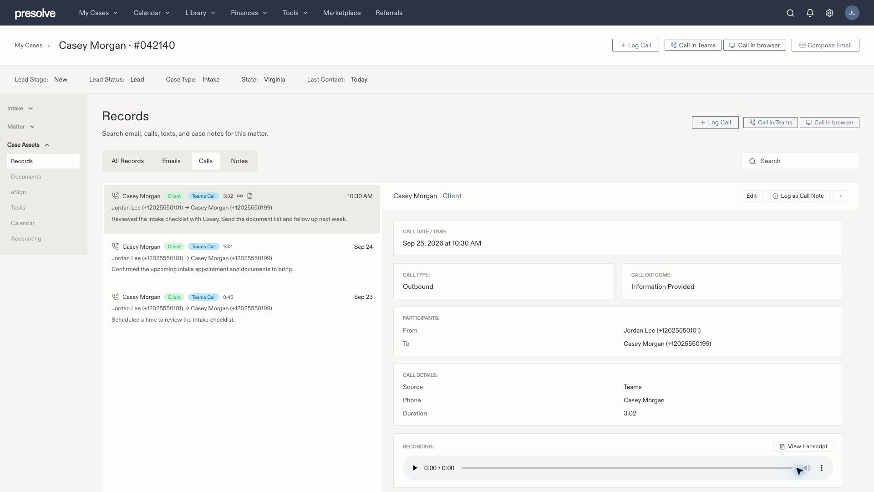Expand the Calendar menu

[152, 13]
